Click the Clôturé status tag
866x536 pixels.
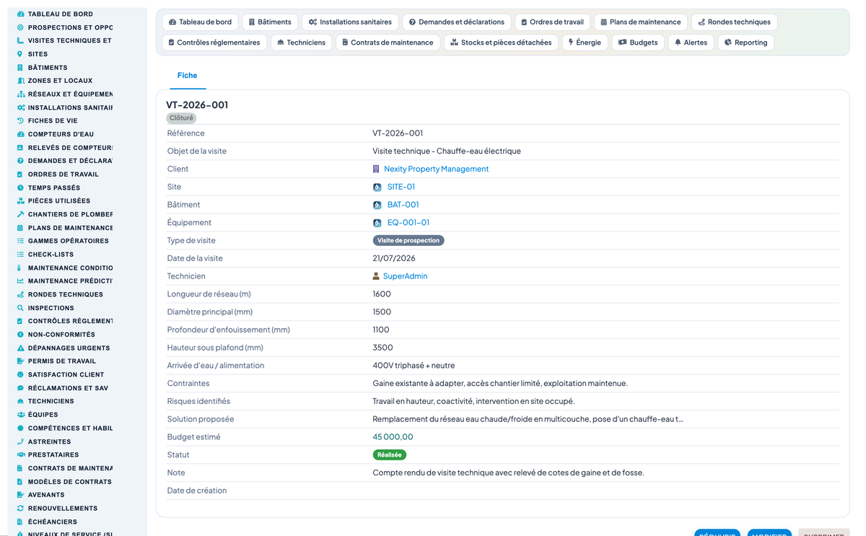(181, 118)
